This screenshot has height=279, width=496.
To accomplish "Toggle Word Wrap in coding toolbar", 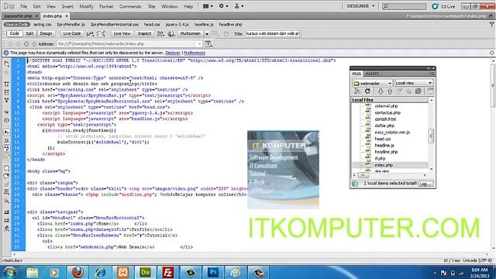I will point(7,148).
